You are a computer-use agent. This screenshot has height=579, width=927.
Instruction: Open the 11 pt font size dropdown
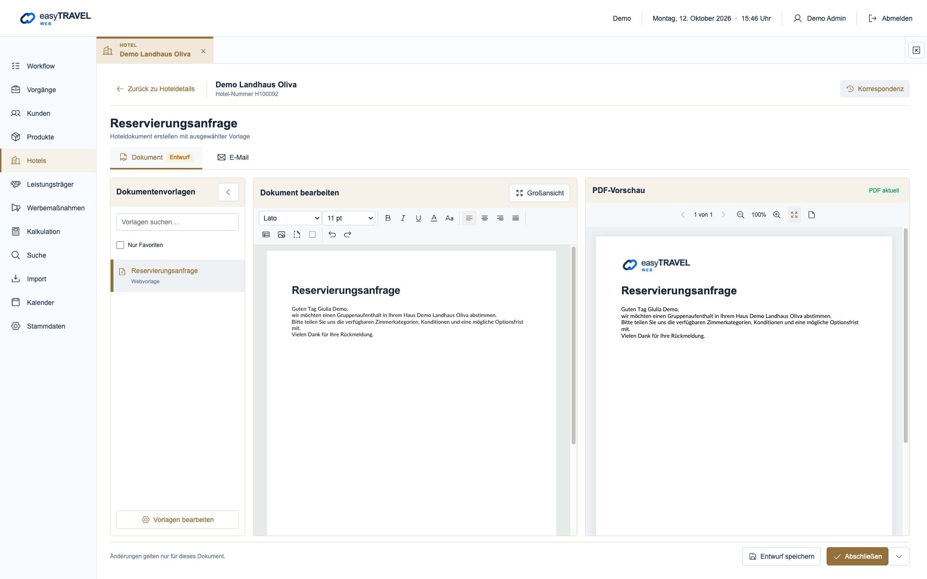click(349, 218)
